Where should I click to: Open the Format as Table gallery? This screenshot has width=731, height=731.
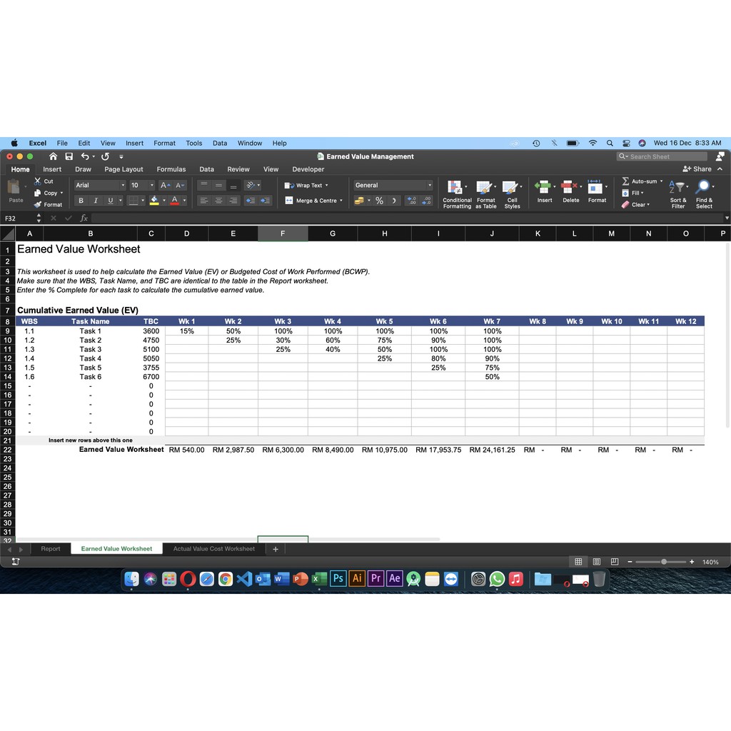(x=485, y=188)
